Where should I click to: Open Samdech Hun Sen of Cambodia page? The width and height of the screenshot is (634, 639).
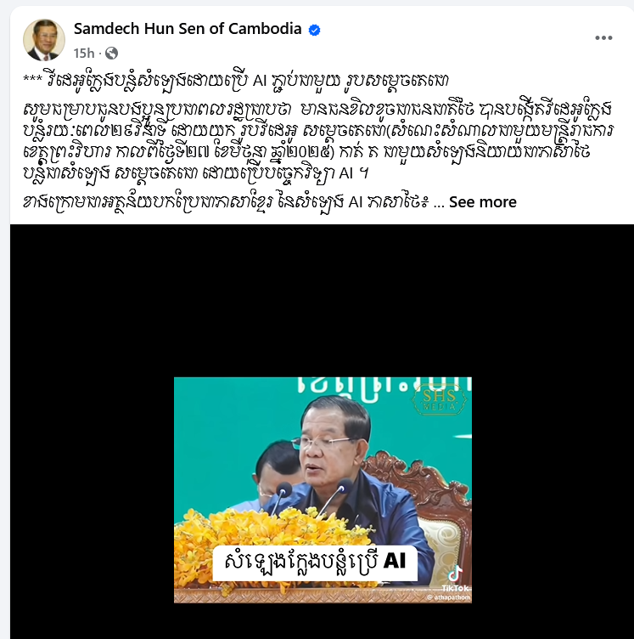188,29
